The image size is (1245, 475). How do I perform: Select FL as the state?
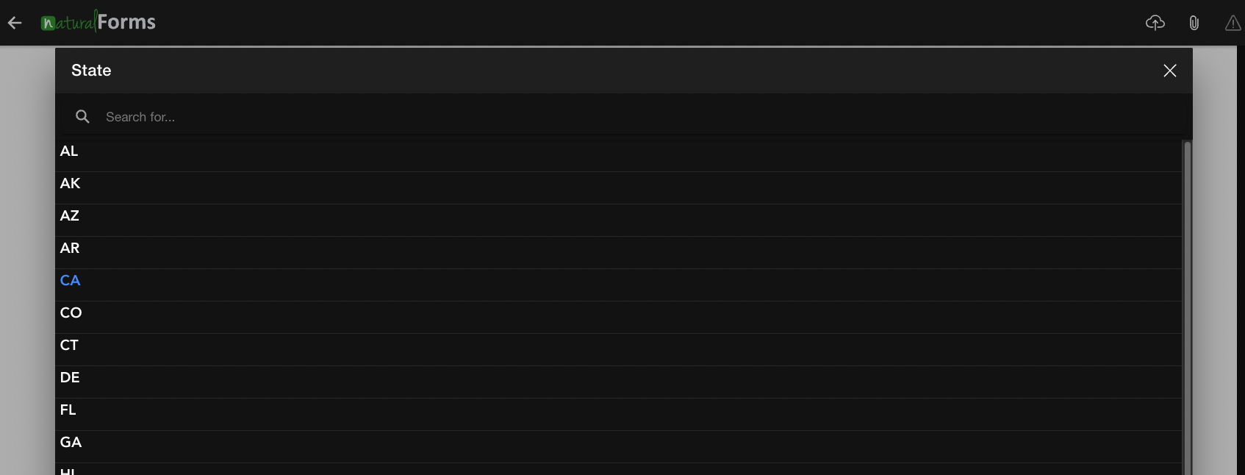click(618, 410)
